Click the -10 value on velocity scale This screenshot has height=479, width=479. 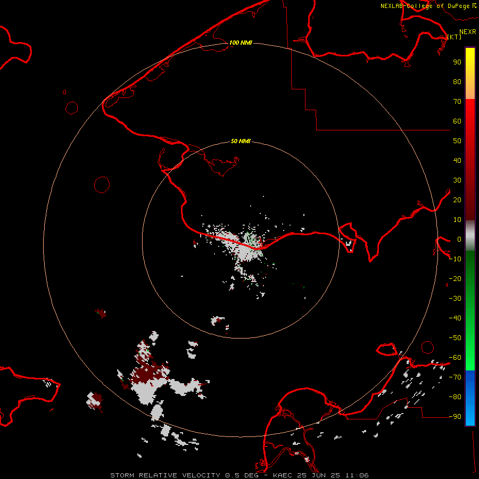pyautogui.click(x=455, y=259)
